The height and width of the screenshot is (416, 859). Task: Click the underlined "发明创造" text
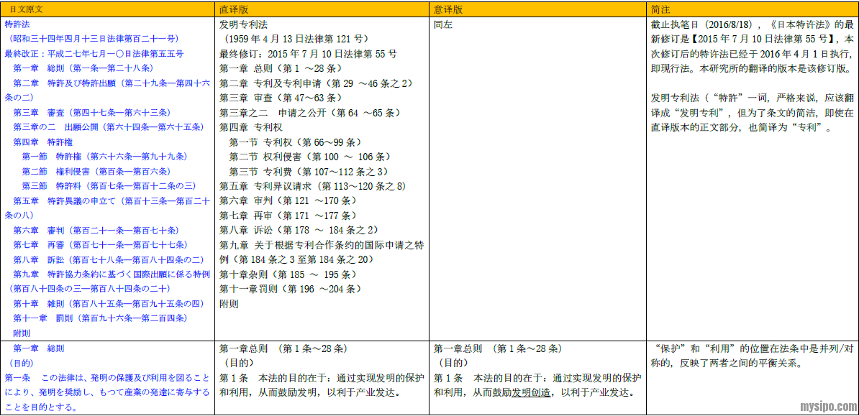tap(531, 392)
